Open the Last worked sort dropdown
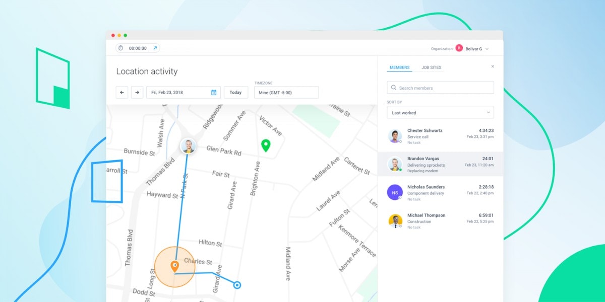The image size is (605, 302). [440, 112]
